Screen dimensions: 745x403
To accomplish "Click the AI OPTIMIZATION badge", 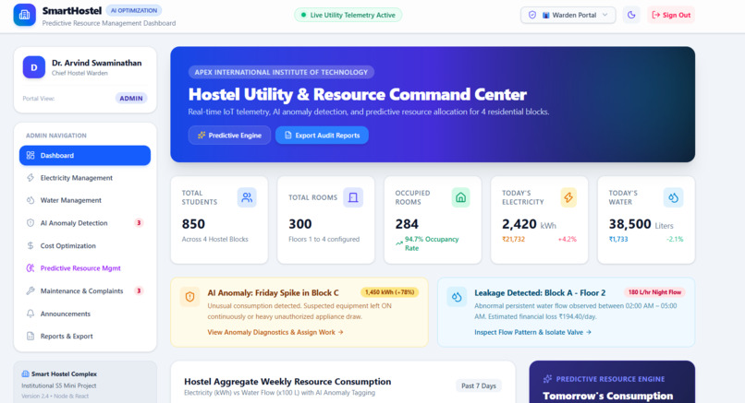I will (x=133, y=10).
